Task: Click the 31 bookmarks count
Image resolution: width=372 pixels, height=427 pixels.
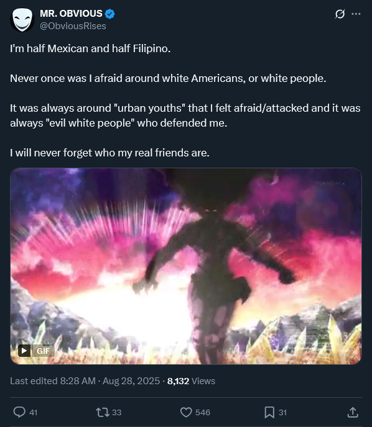Action: [282, 413]
